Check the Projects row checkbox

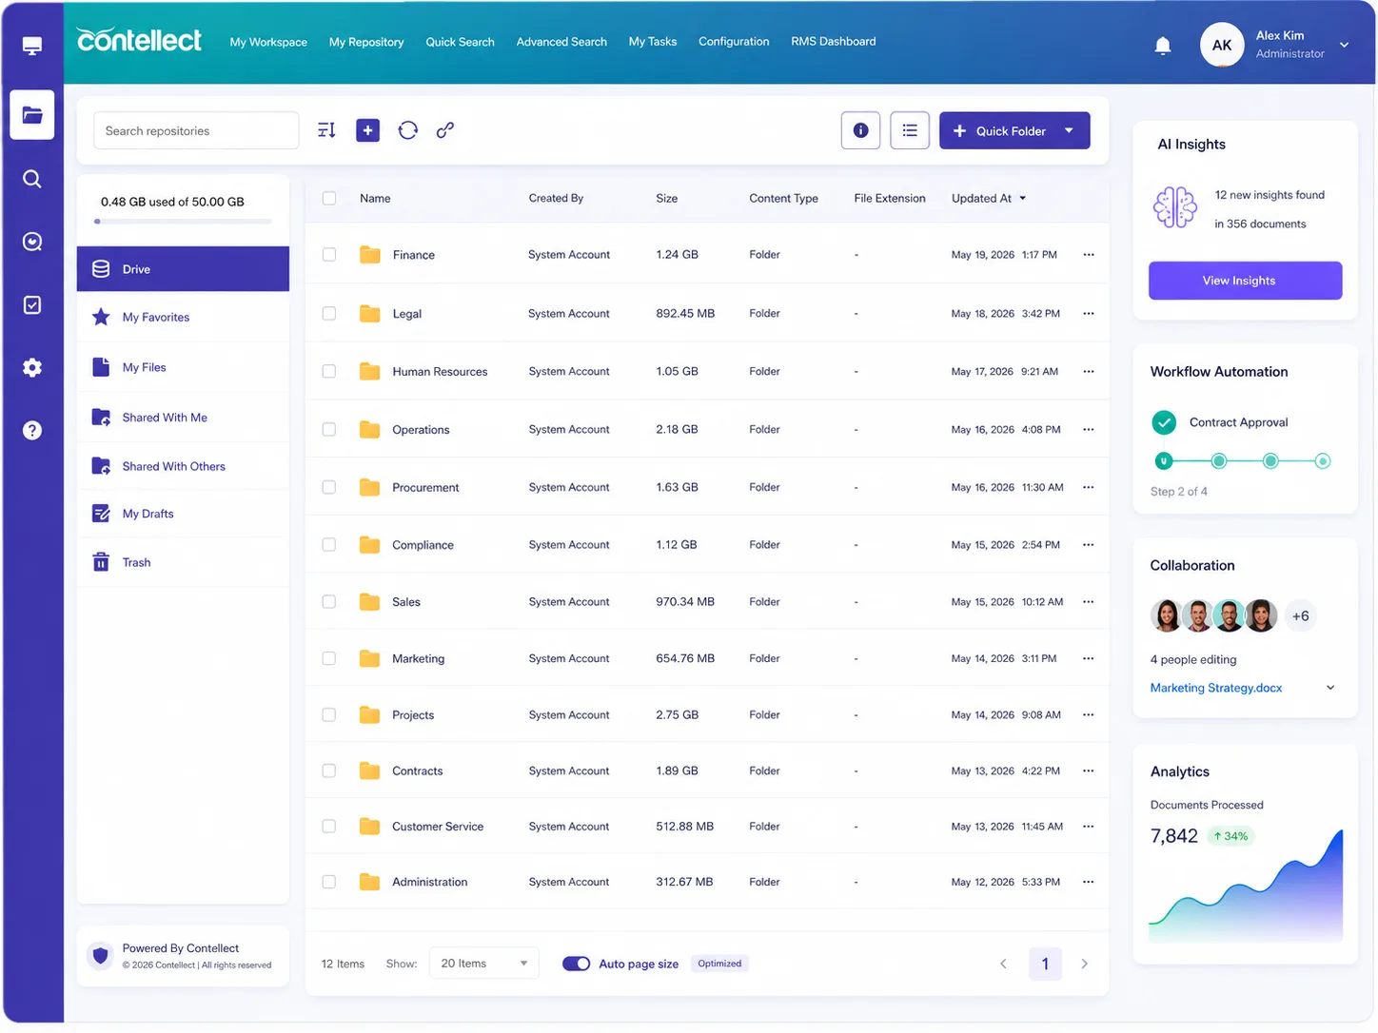coord(329,714)
